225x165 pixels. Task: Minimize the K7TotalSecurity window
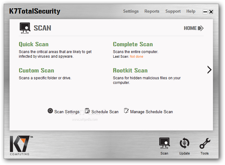(x=205, y=12)
